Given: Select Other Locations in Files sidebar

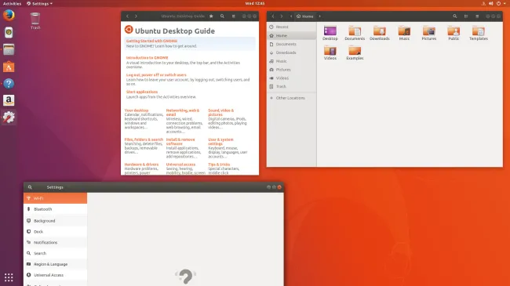Looking at the screenshot, I should pyautogui.click(x=291, y=98).
